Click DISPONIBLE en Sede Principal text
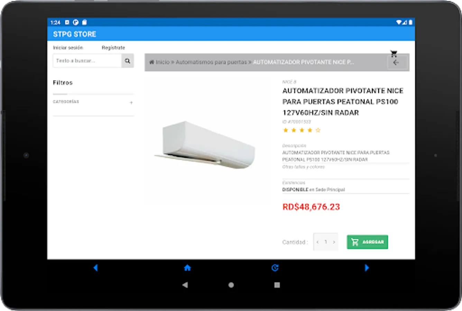Screen dimensions: 462x311 point(313,190)
